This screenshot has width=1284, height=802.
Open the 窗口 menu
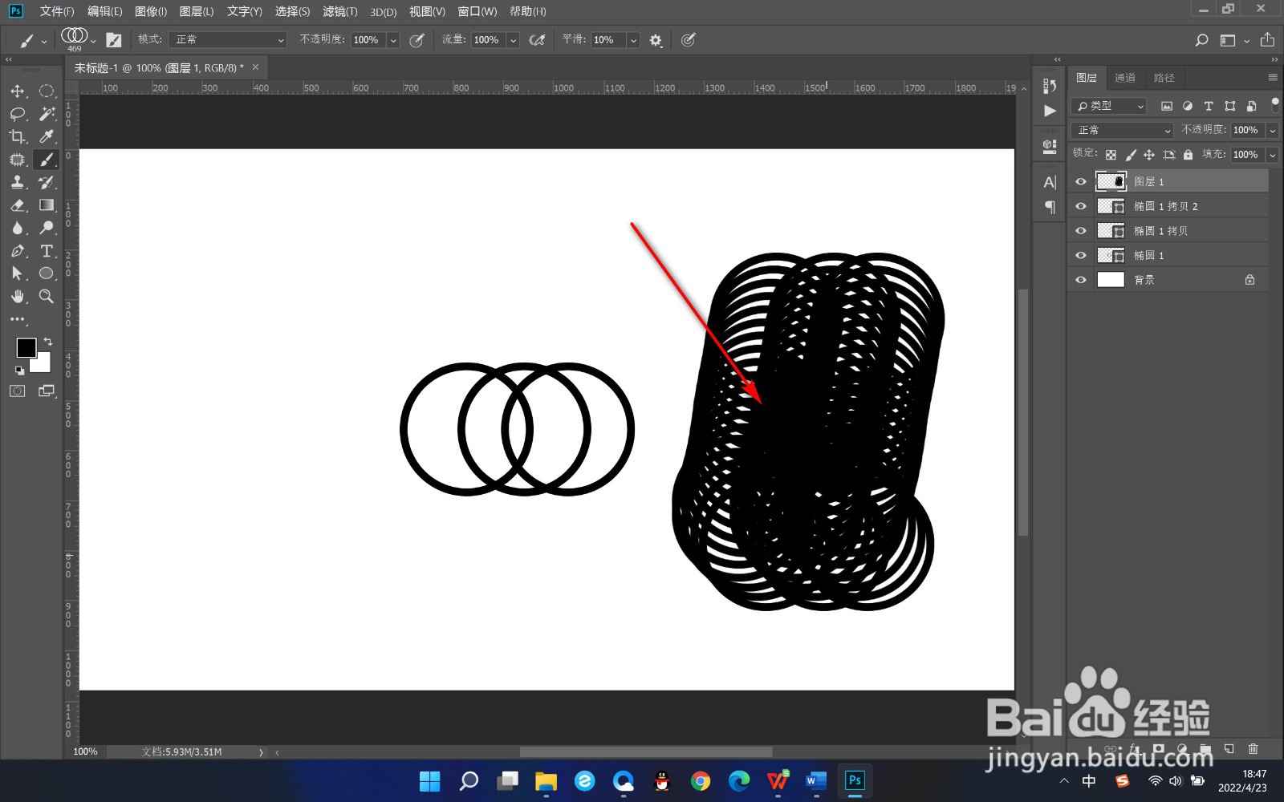pos(477,11)
